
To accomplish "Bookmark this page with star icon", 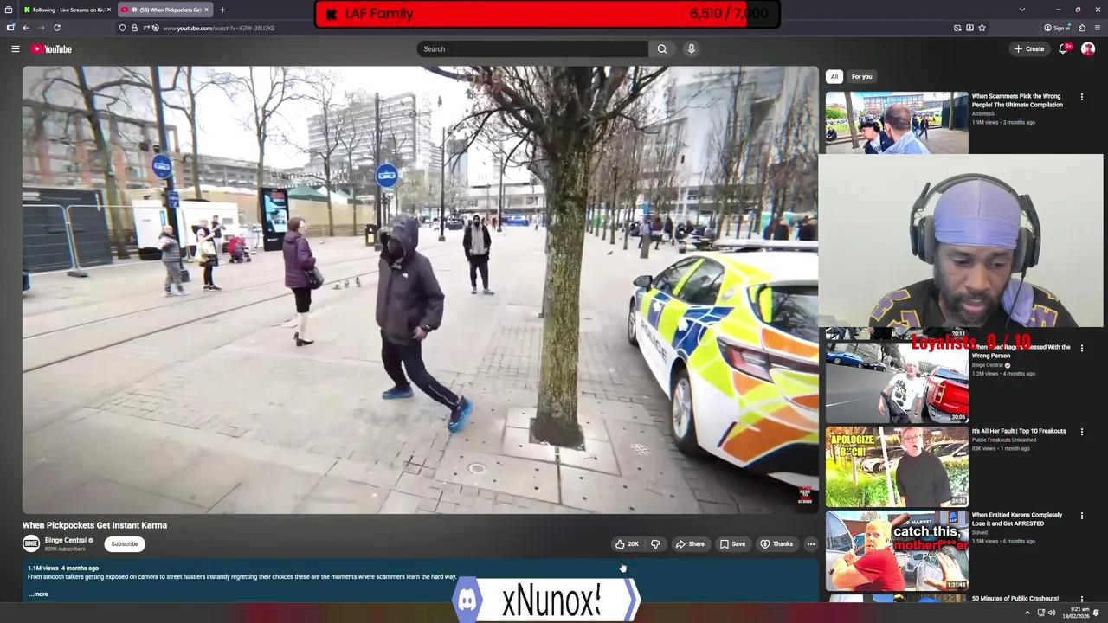I will (x=982, y=28).
